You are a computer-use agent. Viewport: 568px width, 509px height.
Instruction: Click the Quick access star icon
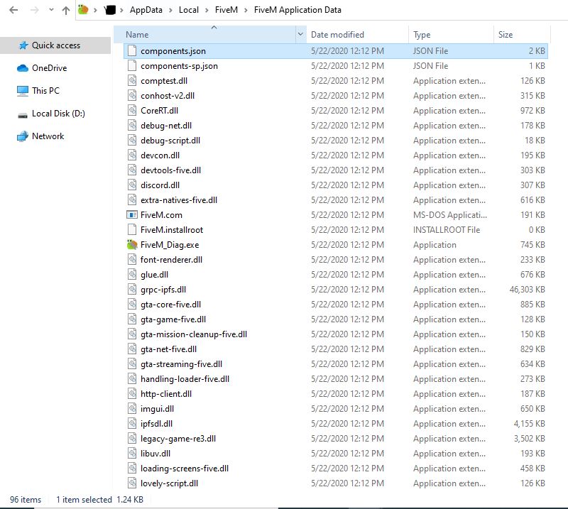tap(23, 45)
